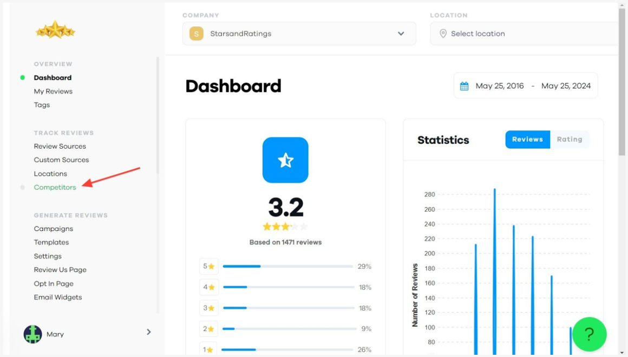Click the location pin icon
This screenshot has height=357, width=628.
[443, 34]
